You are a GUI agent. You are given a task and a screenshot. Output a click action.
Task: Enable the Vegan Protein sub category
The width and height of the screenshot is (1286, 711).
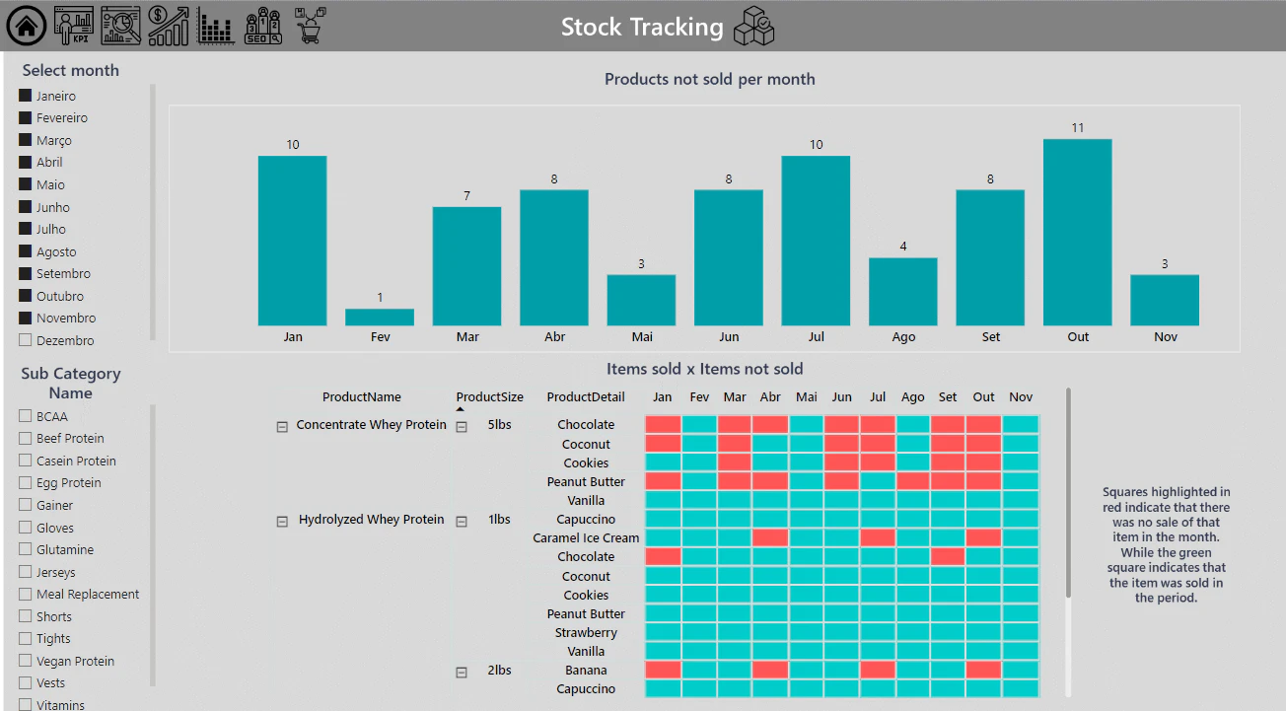pyautogui.click(x=26, y=661)
